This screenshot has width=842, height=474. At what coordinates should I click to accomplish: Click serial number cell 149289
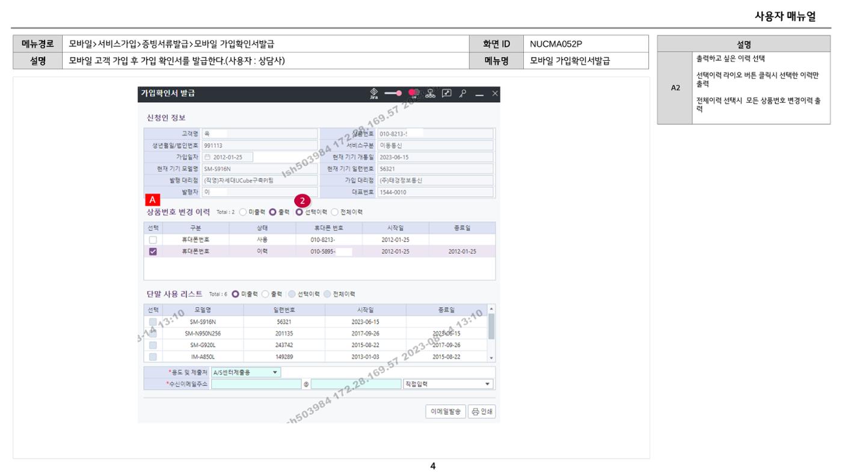284,357
